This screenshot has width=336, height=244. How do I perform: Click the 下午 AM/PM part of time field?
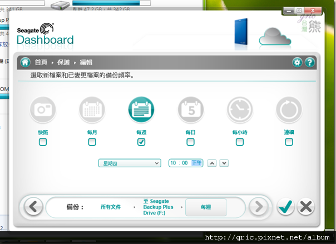[x=196, y=163]
